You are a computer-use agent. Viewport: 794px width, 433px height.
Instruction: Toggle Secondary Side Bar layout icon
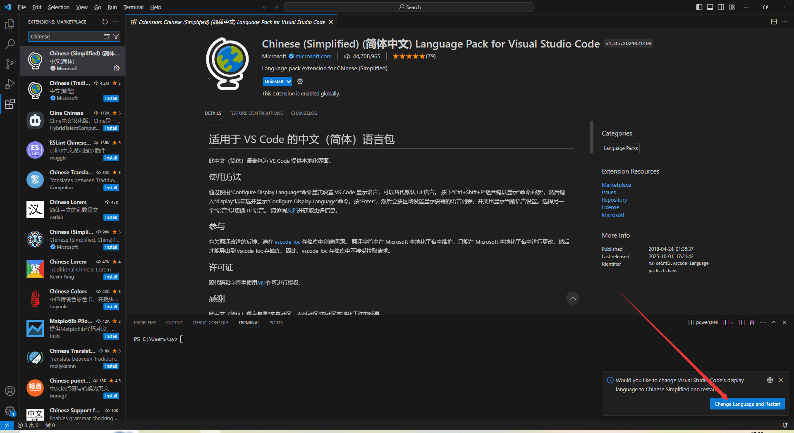(x=721, y=7)
